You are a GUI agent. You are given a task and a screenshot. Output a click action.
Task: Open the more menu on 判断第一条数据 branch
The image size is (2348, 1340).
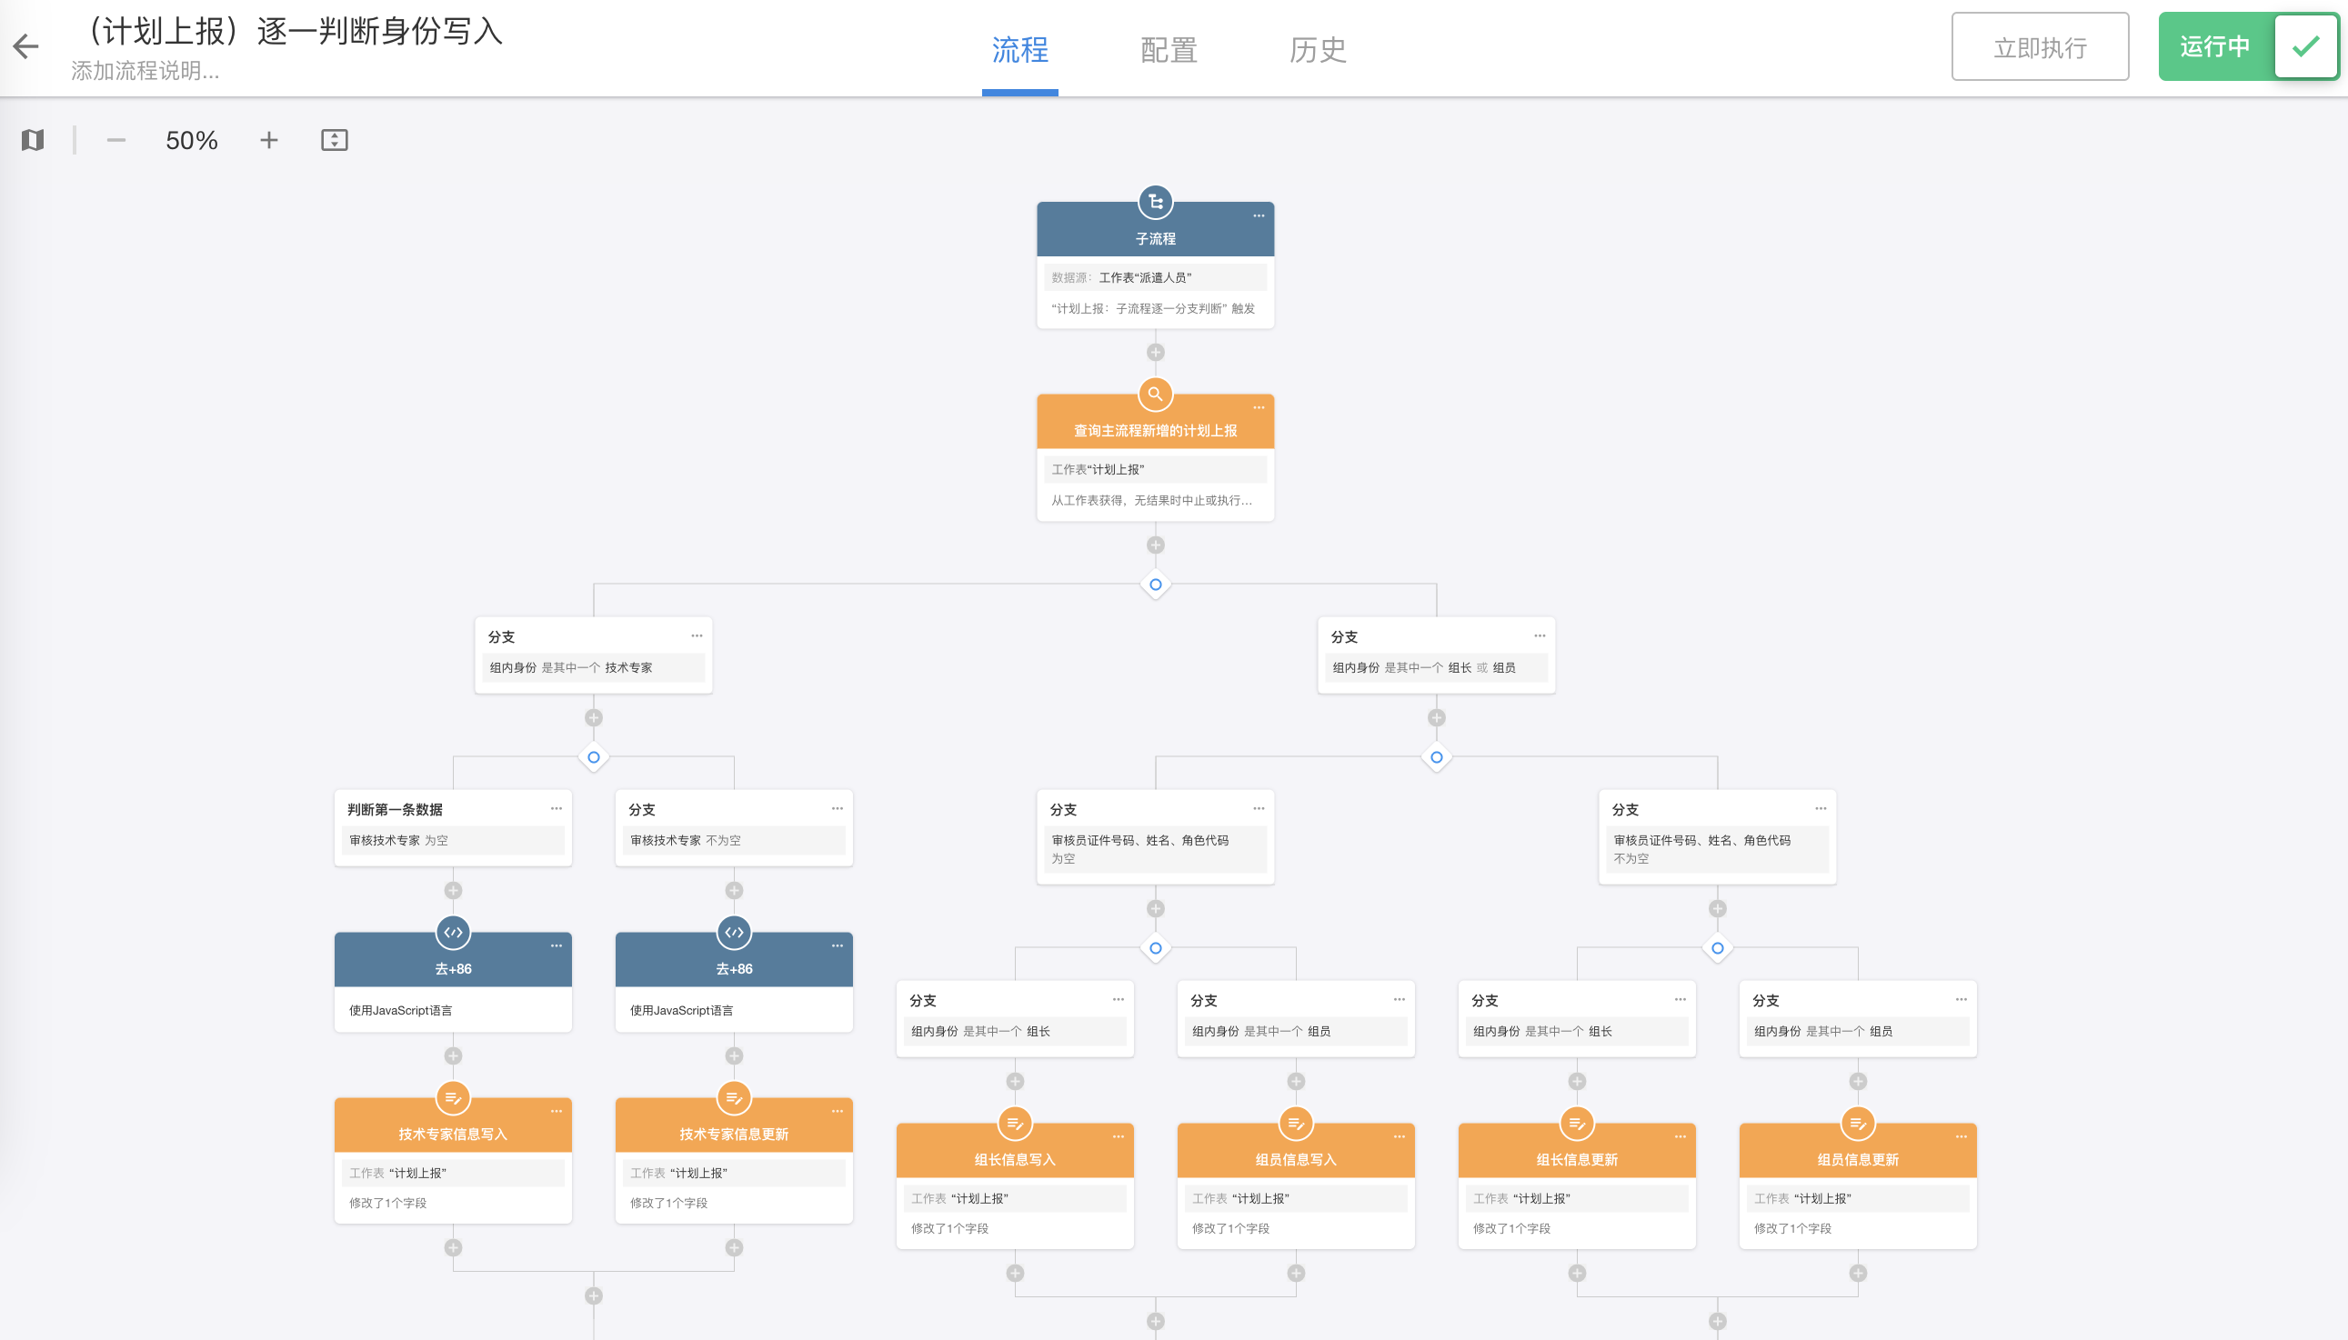click(x=556, y=809)
